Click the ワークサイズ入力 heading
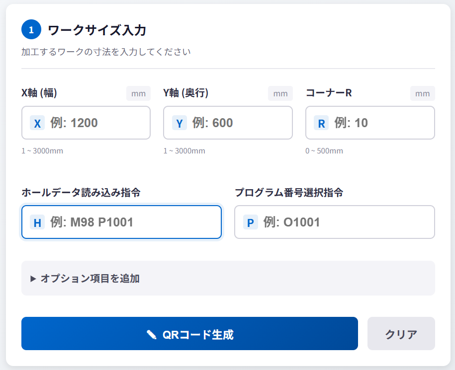Image resolution: width=455 pixels, height=370 pixels. click(96, 30)
